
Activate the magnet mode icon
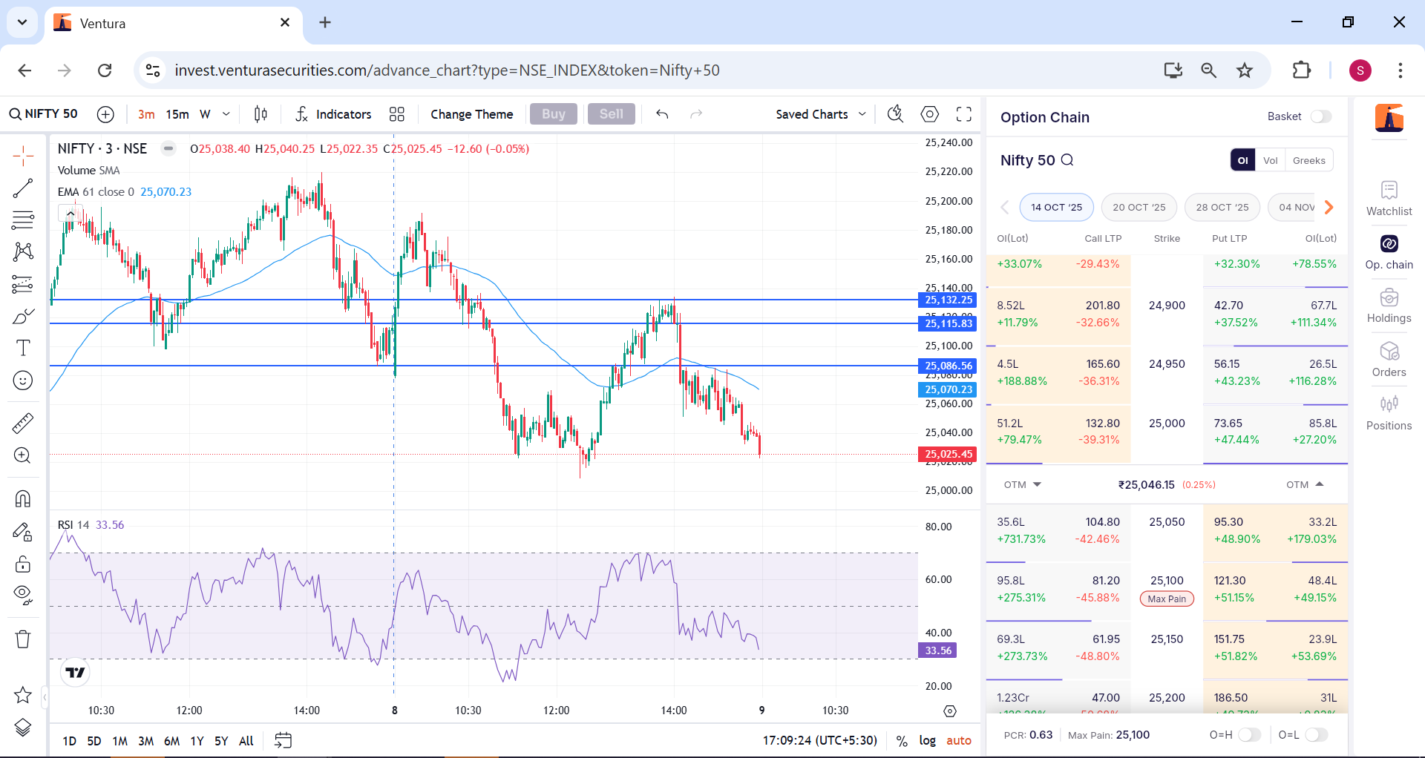pos(23,498)
